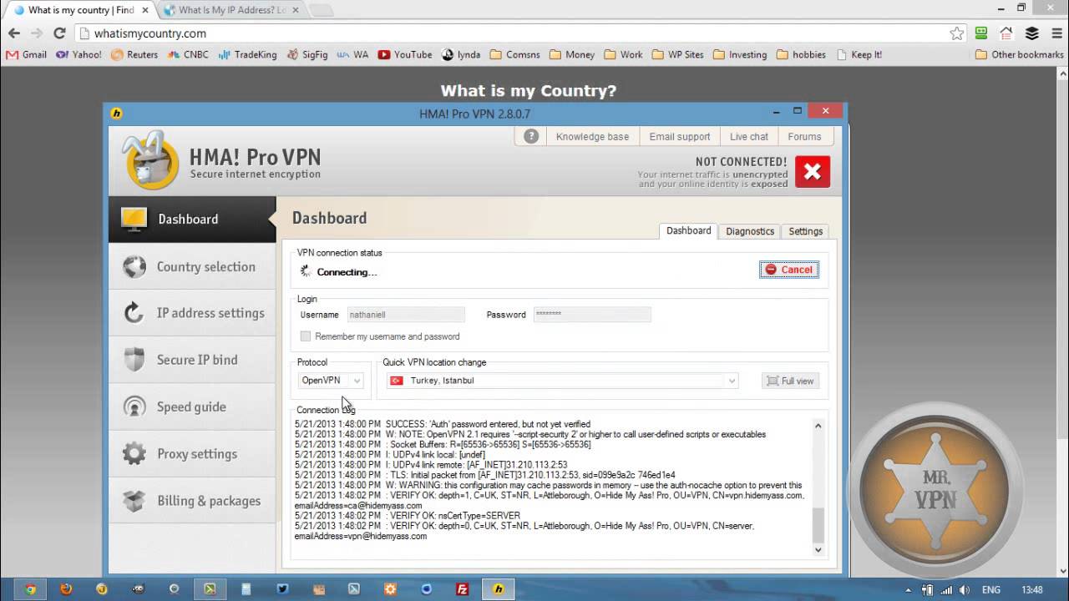Image resolution: width=1069 pixels, height=601 pixels.
Task: Toggle Remember my username and password
Action: 306,336
